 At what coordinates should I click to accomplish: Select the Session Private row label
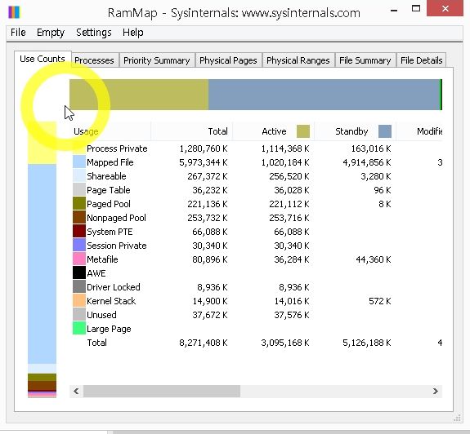117,246
